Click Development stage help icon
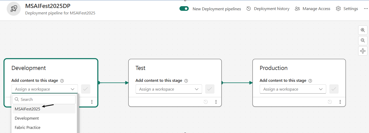 coord(62,81)
